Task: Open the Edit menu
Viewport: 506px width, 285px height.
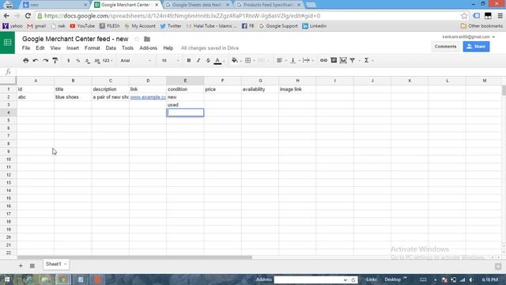Action: (x=40, y=48)
